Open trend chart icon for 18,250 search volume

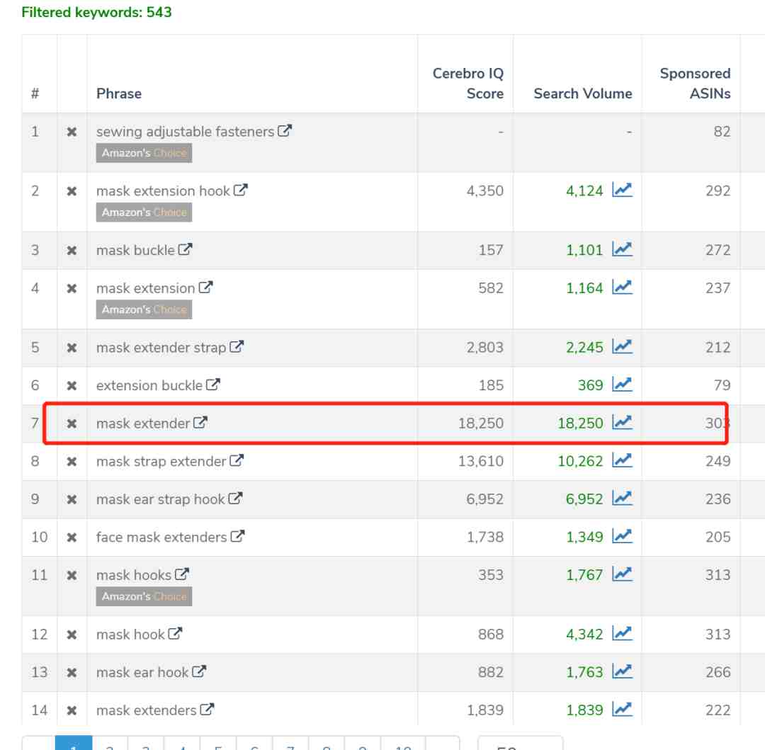[x=622, y=423]
